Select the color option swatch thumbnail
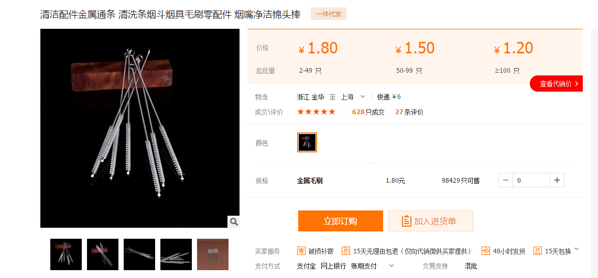Image resolution: width=598 pixels, height=278 pixels. pyautogui.click(x=307, y=142)
